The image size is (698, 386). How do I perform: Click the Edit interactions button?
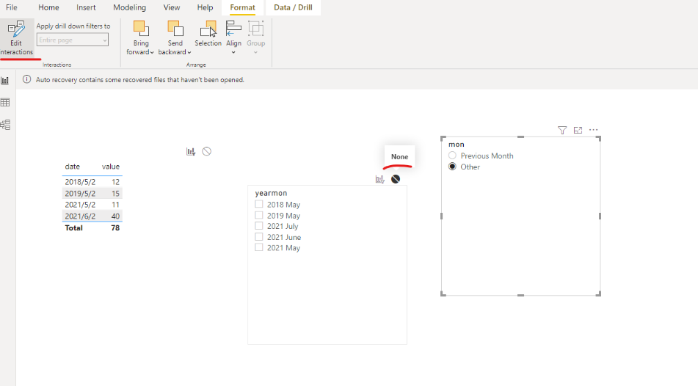(16, 38)
